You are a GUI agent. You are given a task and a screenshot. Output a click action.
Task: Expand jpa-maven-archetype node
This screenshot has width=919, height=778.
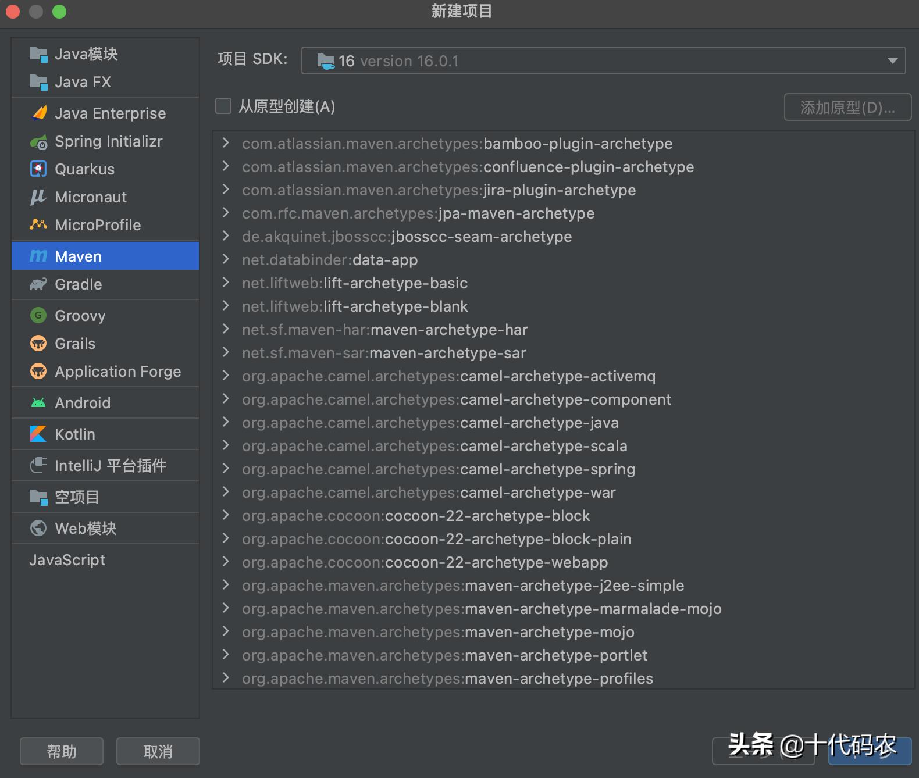pos(226,213)
